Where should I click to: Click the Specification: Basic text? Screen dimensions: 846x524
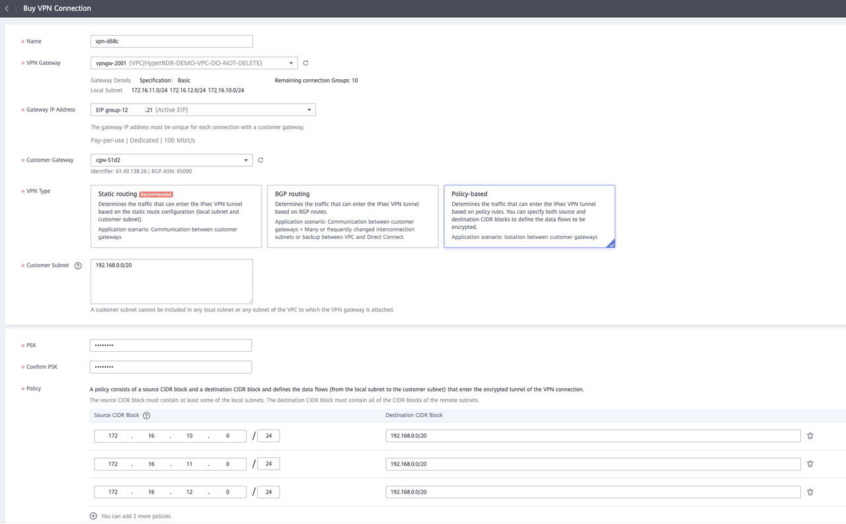pyautogui.click(x=165, y=81)
